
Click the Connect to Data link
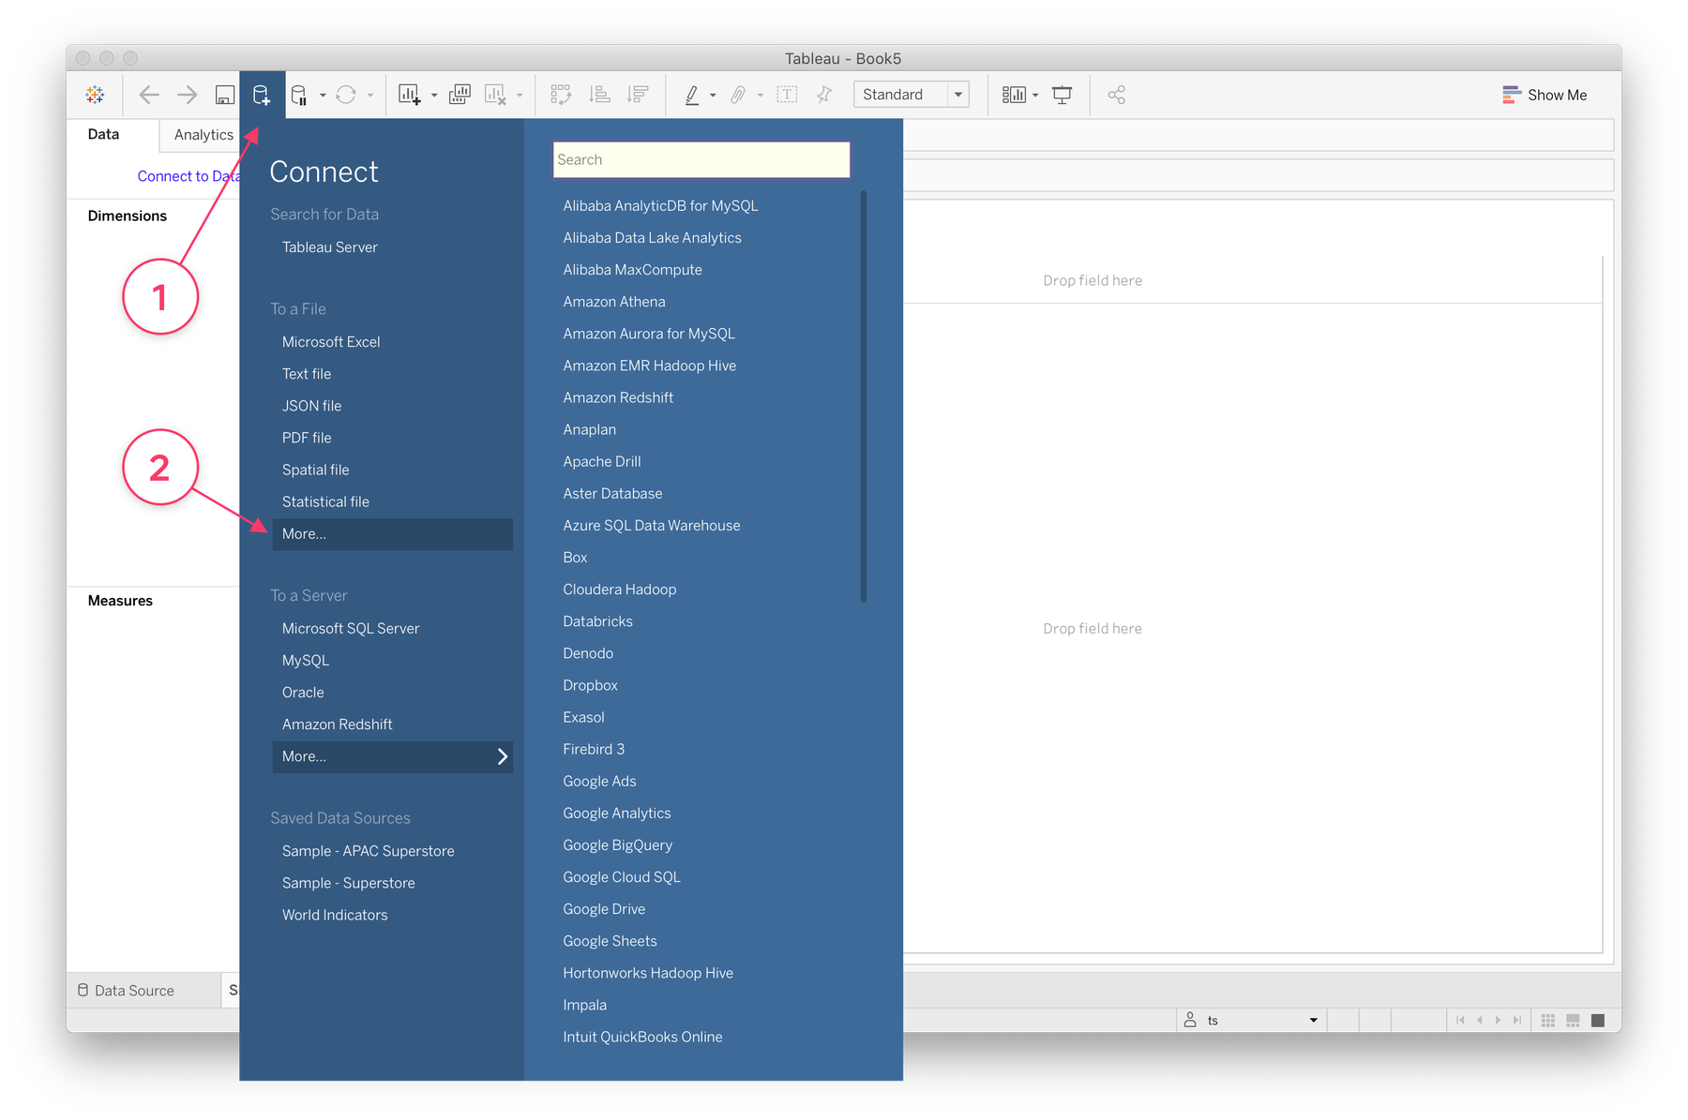tap(188, 176)
